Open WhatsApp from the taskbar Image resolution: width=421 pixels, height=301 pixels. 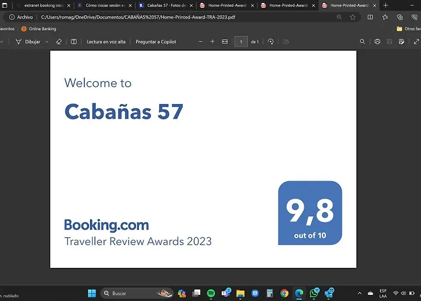pos(313,293)
